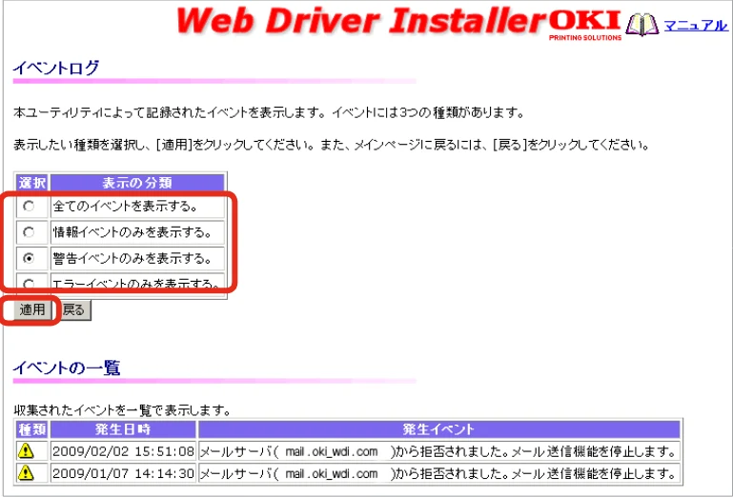Click the date cell 2009/02/02 15:51:08
This screenshot has width=733, height=497.
point(123,451)
